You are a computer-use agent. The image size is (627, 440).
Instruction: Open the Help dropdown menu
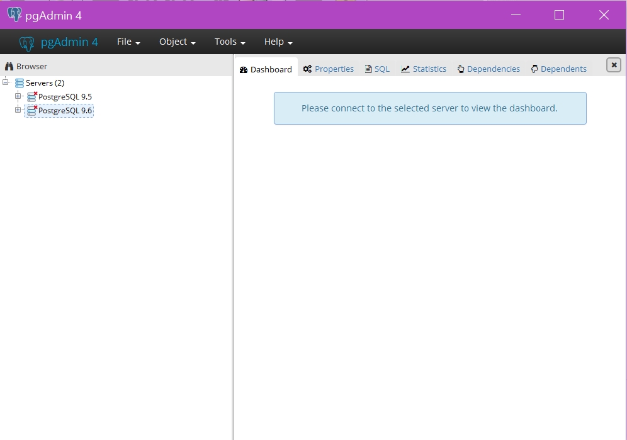point(278,42)
